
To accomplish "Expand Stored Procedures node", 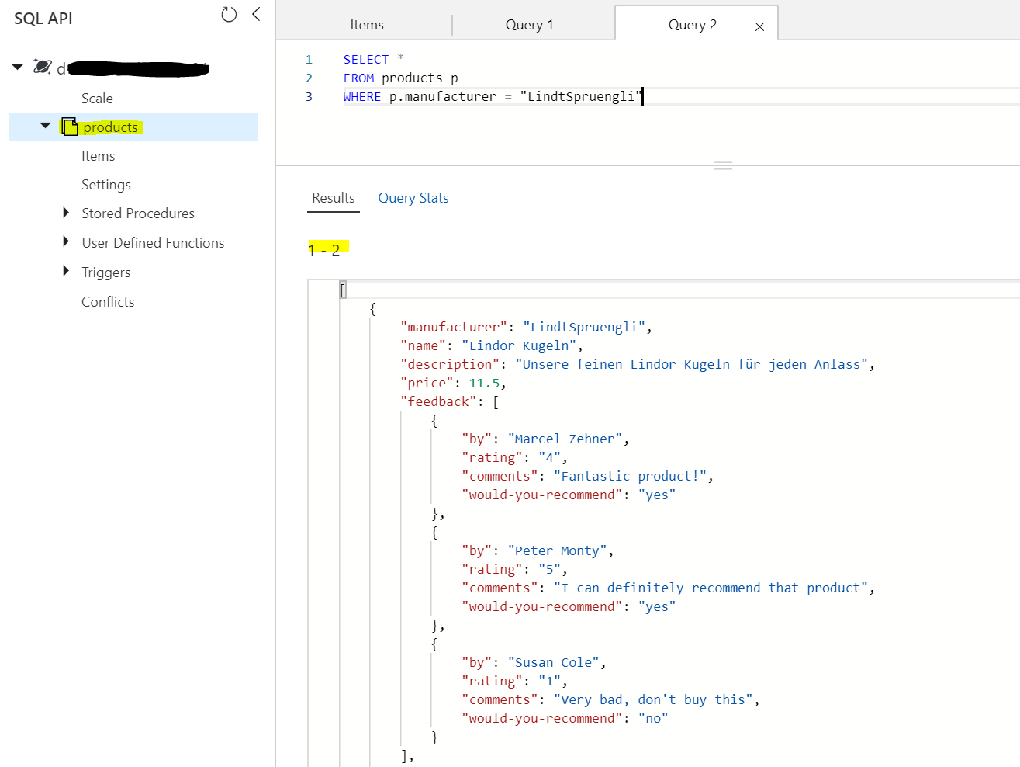I will coord(66,212).
